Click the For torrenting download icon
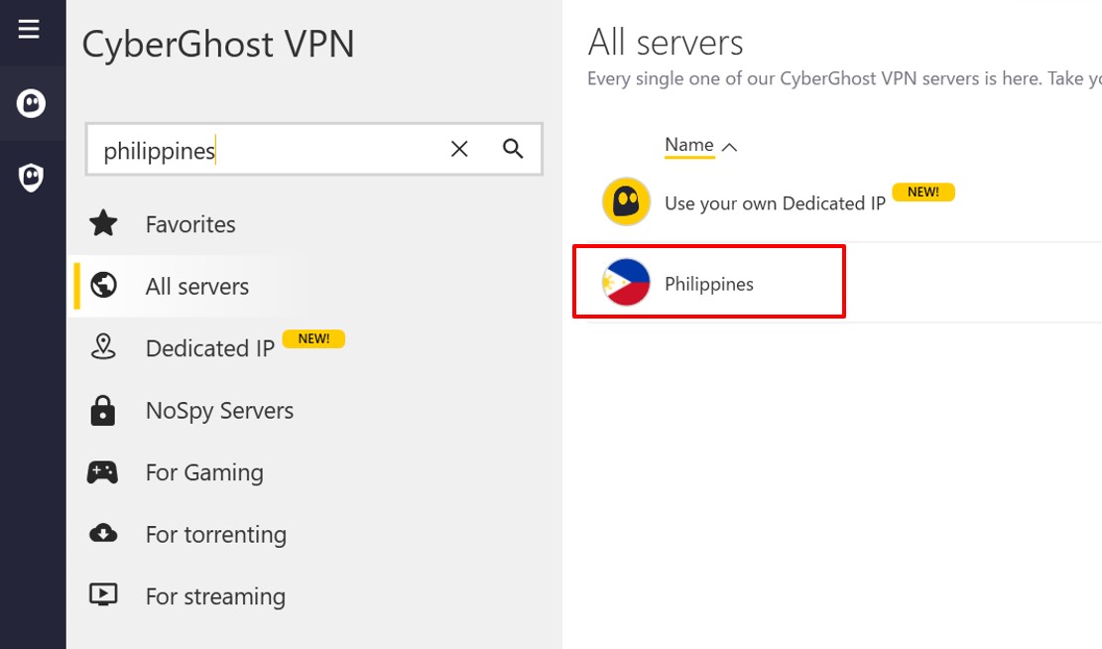Screen dimensions: 1102x649 (x=103, y=534)
